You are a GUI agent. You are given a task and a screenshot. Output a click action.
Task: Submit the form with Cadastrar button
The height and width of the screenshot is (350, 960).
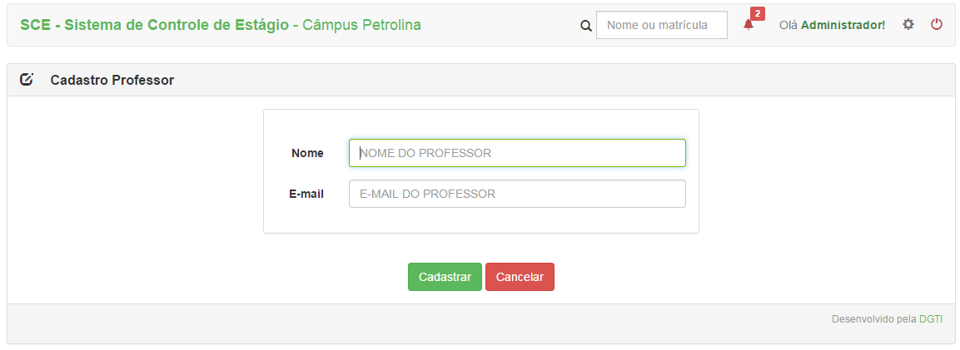pos(445,277)
